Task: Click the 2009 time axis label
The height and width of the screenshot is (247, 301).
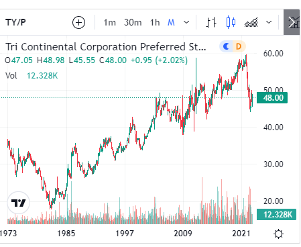Action: [x=183, y=234]
